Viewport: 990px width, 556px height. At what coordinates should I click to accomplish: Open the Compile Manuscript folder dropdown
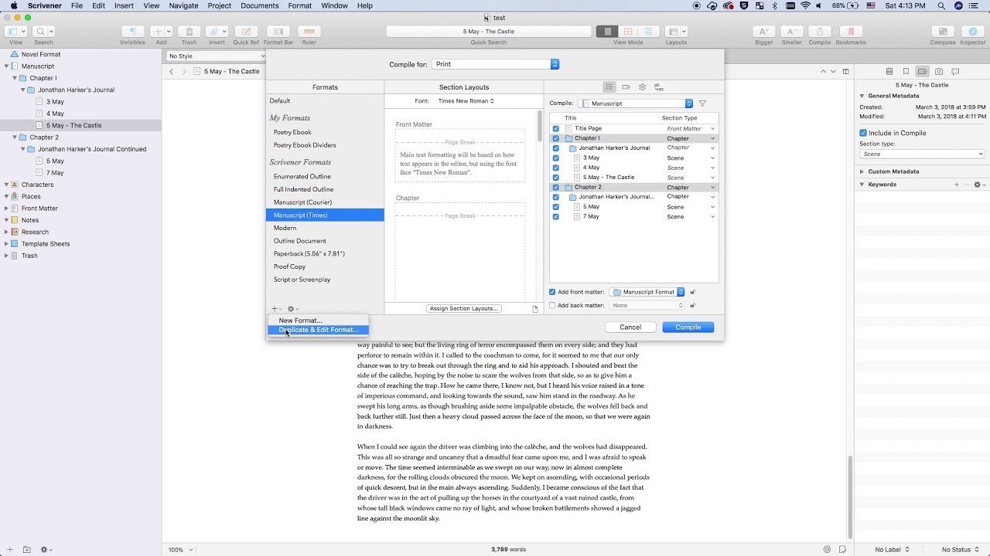635,103
